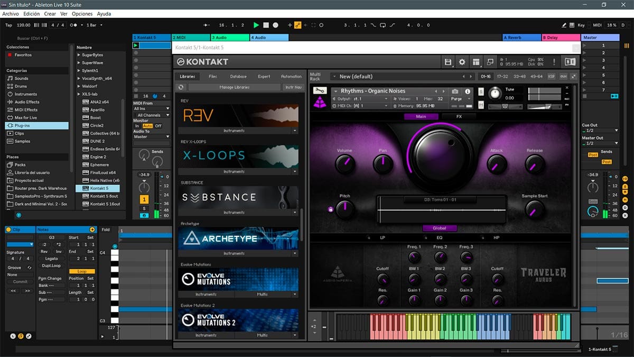Screen dimensions: 634x357
Task: Show instrument info with the i icon
Action: click(x=468, y=91)
